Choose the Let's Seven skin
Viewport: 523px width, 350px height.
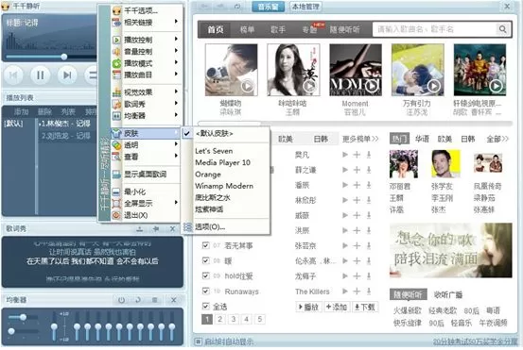coord(226,151)
